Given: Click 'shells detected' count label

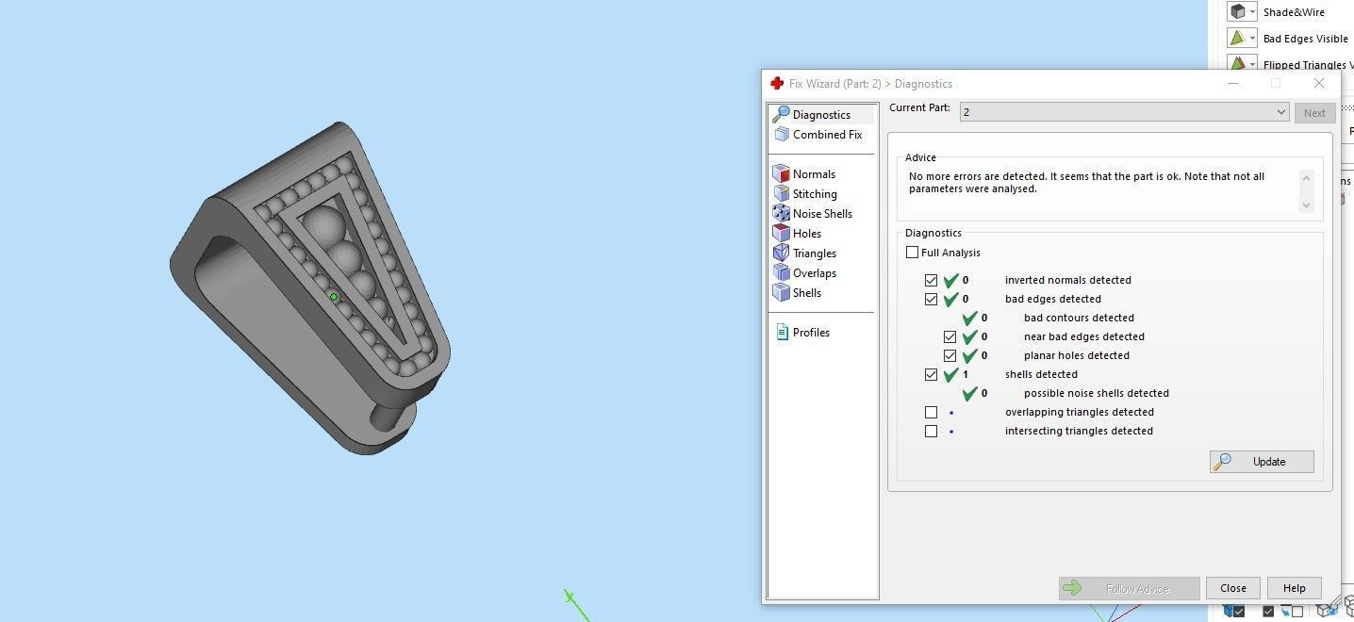Looking at the screenshot, I should coord(1041,375).
